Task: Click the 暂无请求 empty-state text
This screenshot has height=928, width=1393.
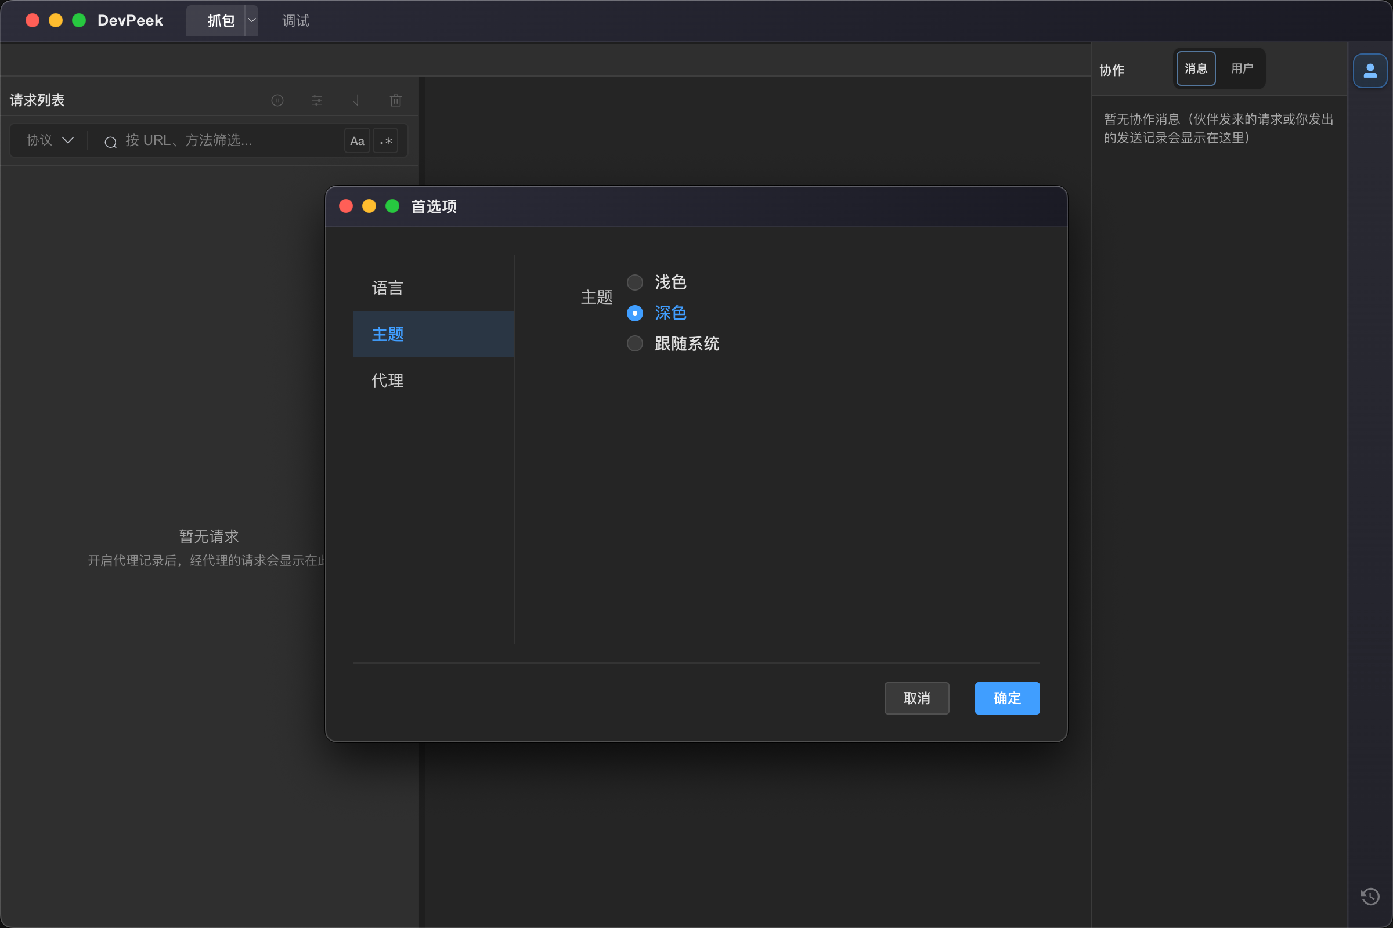Action: point(209,536)
